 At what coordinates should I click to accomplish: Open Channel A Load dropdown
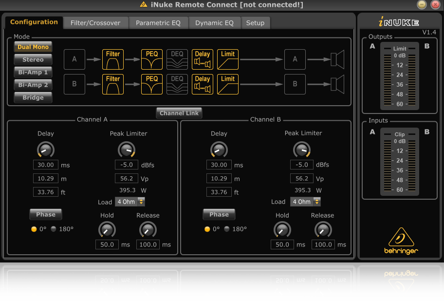tap(130, 202)
